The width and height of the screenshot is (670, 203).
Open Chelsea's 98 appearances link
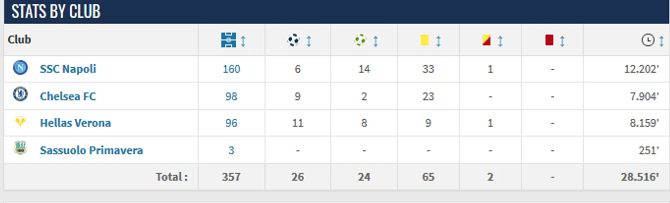tap(231, 96)
